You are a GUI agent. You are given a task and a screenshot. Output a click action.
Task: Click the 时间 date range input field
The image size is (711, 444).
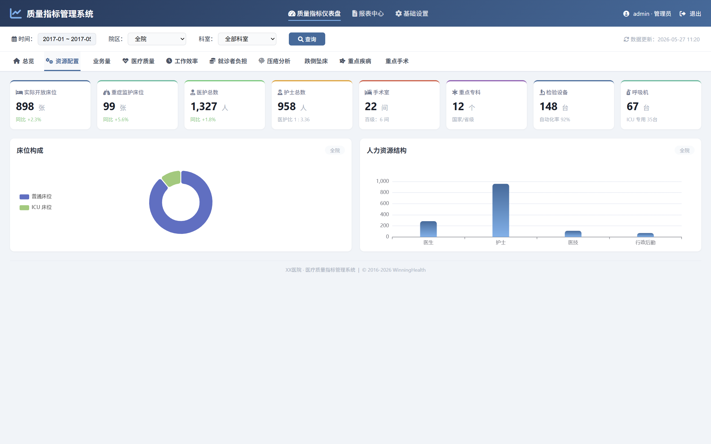pos(67,39)
